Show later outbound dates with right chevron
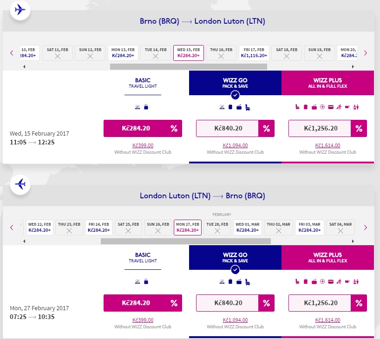This screenshot has width=380, height=339. click(x=366, y=53)
